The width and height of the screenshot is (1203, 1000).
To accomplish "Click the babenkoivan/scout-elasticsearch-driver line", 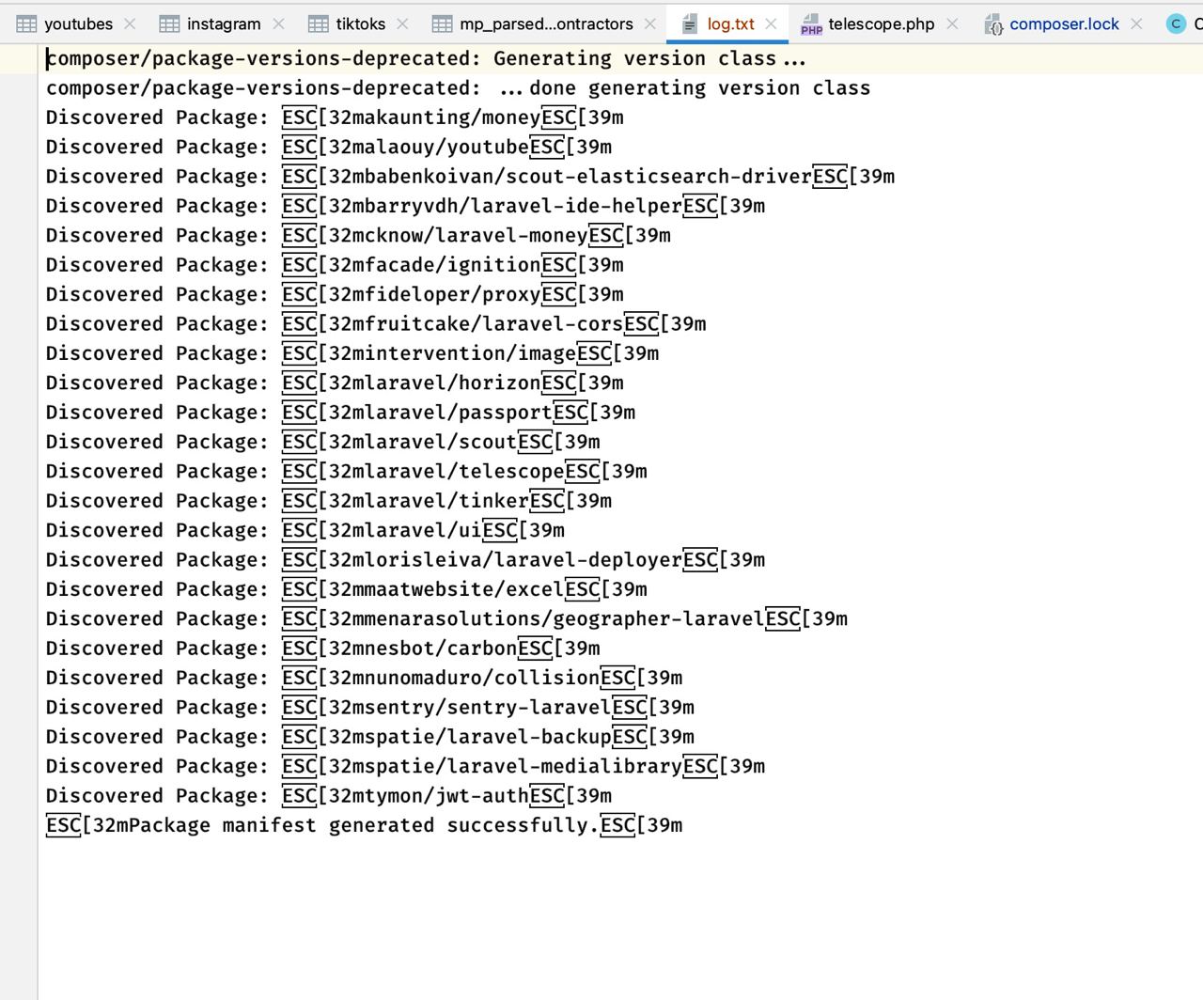I will 470,177.
